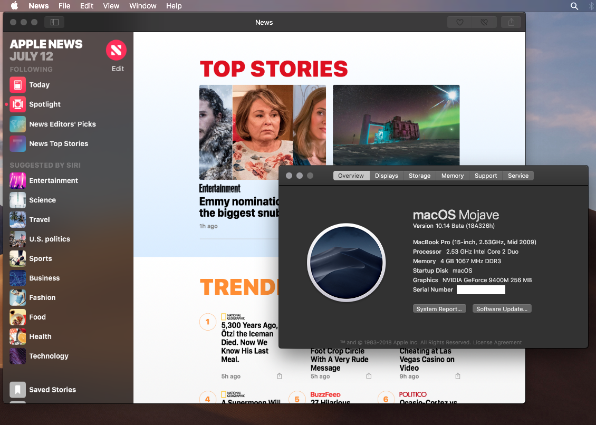596x425 pixels.
Task: Switch to the Displays tab
Action: point(386,176)
